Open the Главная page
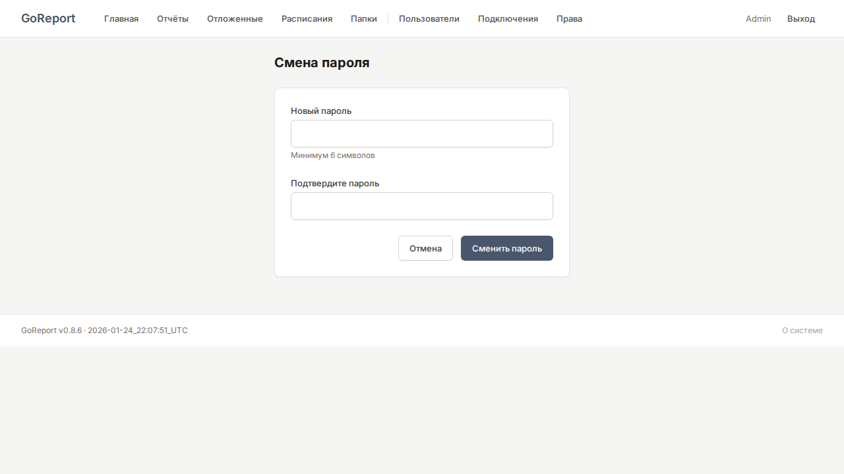 121,18
